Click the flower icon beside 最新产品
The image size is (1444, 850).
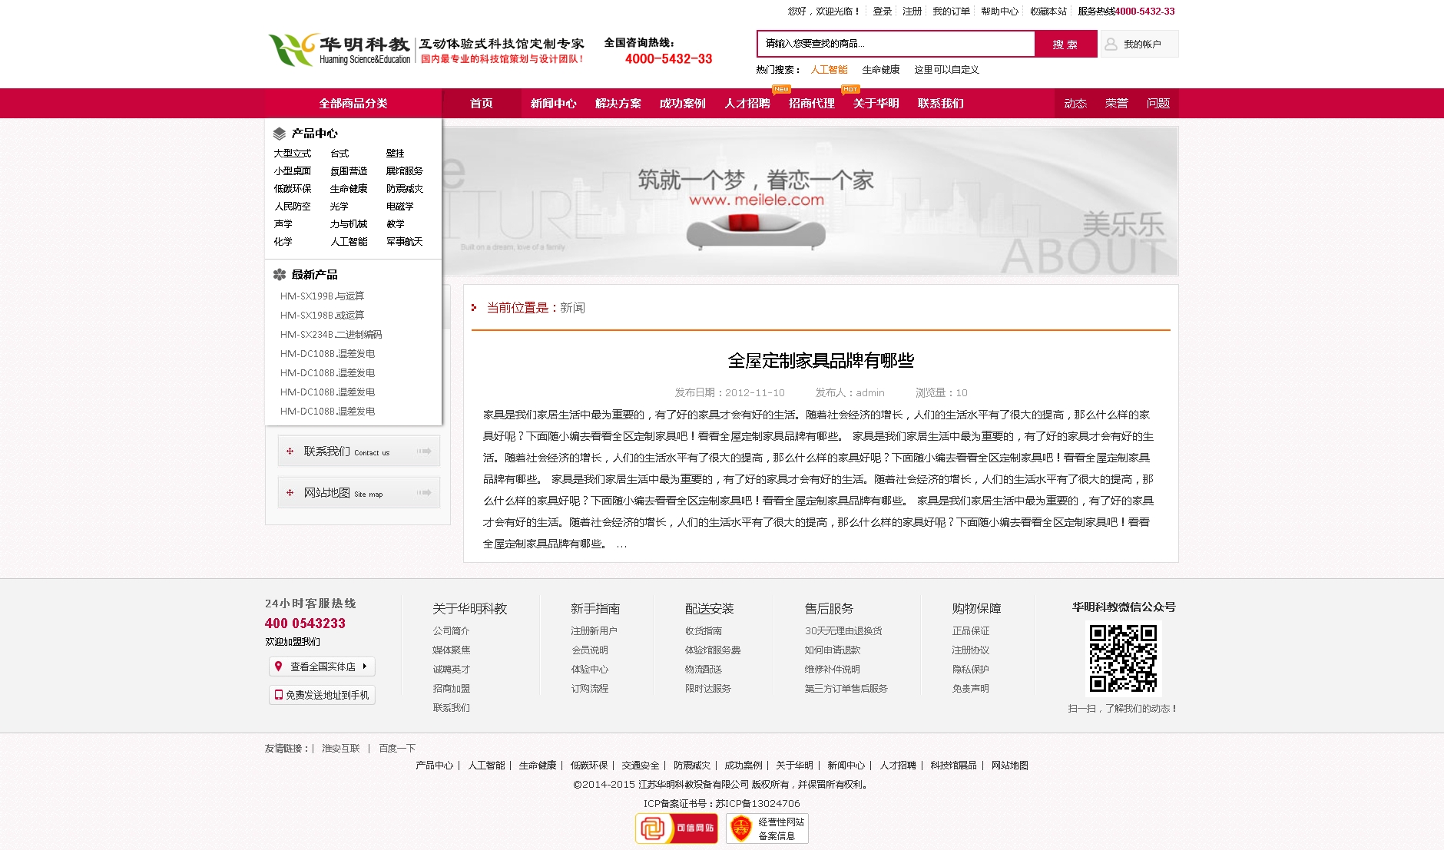tap(280, 274)
